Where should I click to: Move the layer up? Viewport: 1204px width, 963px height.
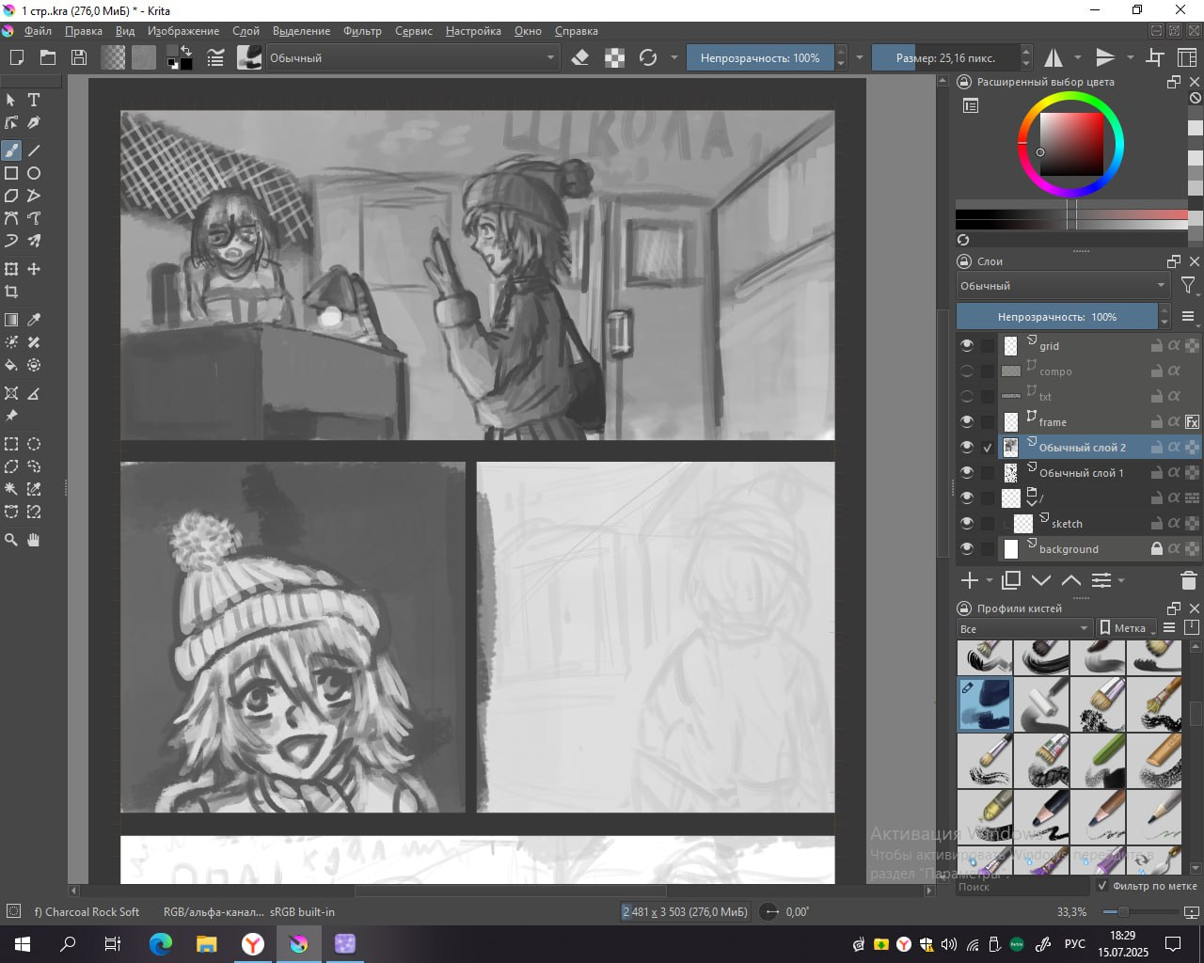[1071, 580]
